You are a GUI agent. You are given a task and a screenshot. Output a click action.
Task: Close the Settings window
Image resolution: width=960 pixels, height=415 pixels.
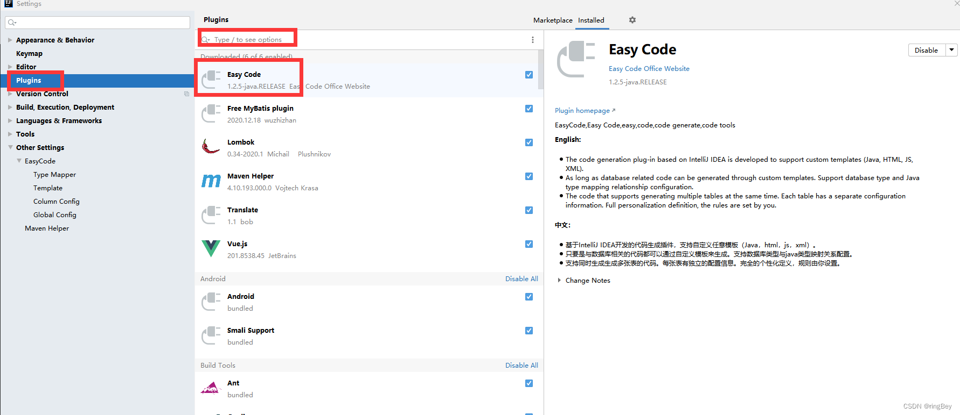point(957,3)
